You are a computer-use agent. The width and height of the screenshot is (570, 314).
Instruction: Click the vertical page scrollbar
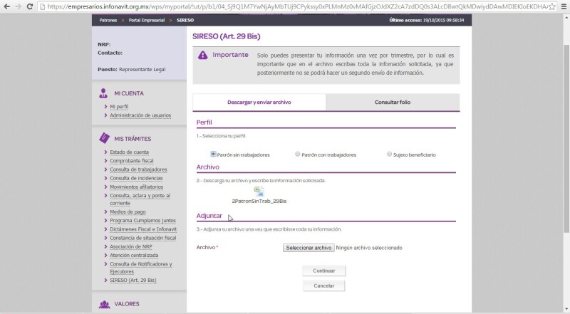[x=566, y=139]
